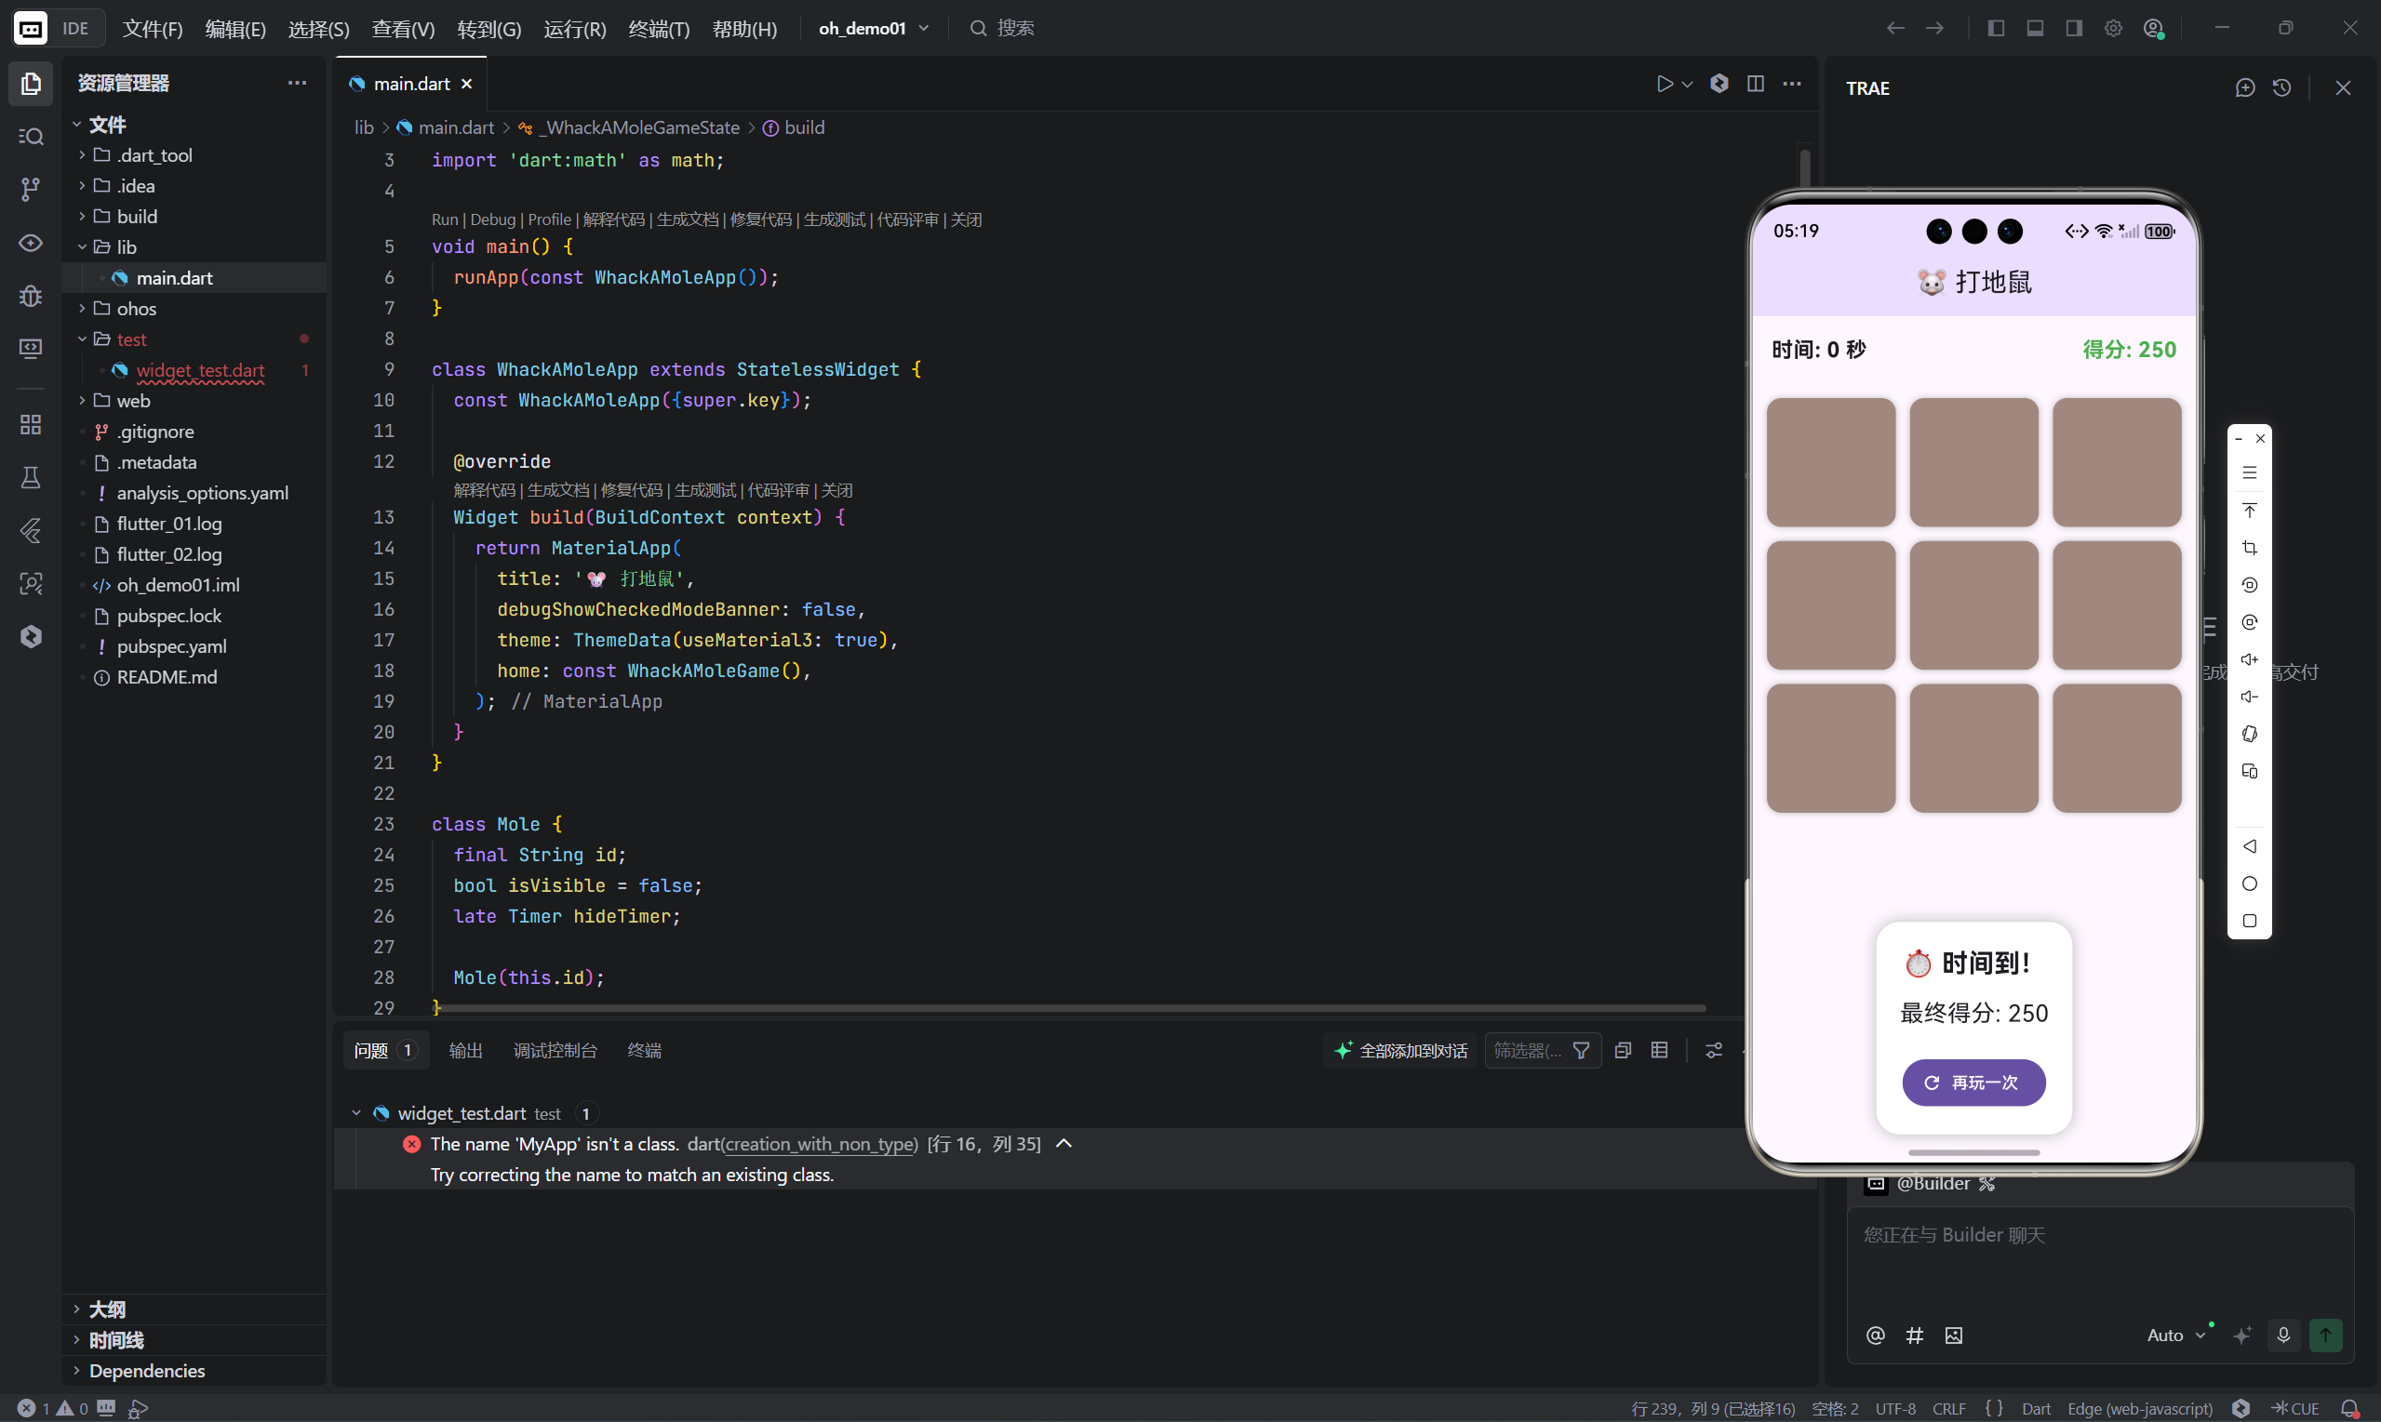This screenshot has width=2381, height=1422.
Task: Click 全部添加到对话 button
Action: click(x=1400, y=1051)
